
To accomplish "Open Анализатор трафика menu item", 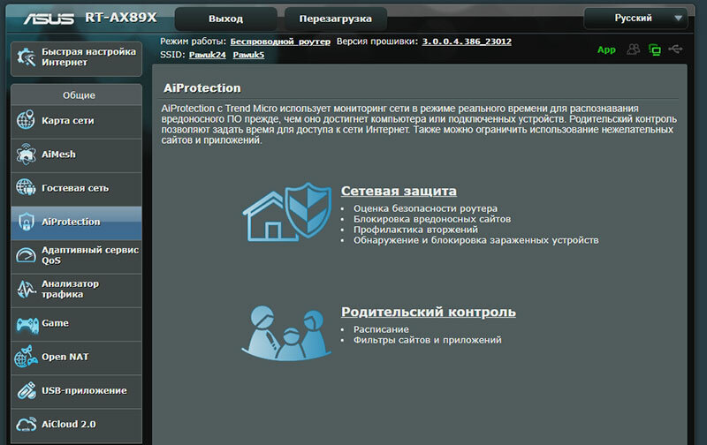I will click(76, 290).
